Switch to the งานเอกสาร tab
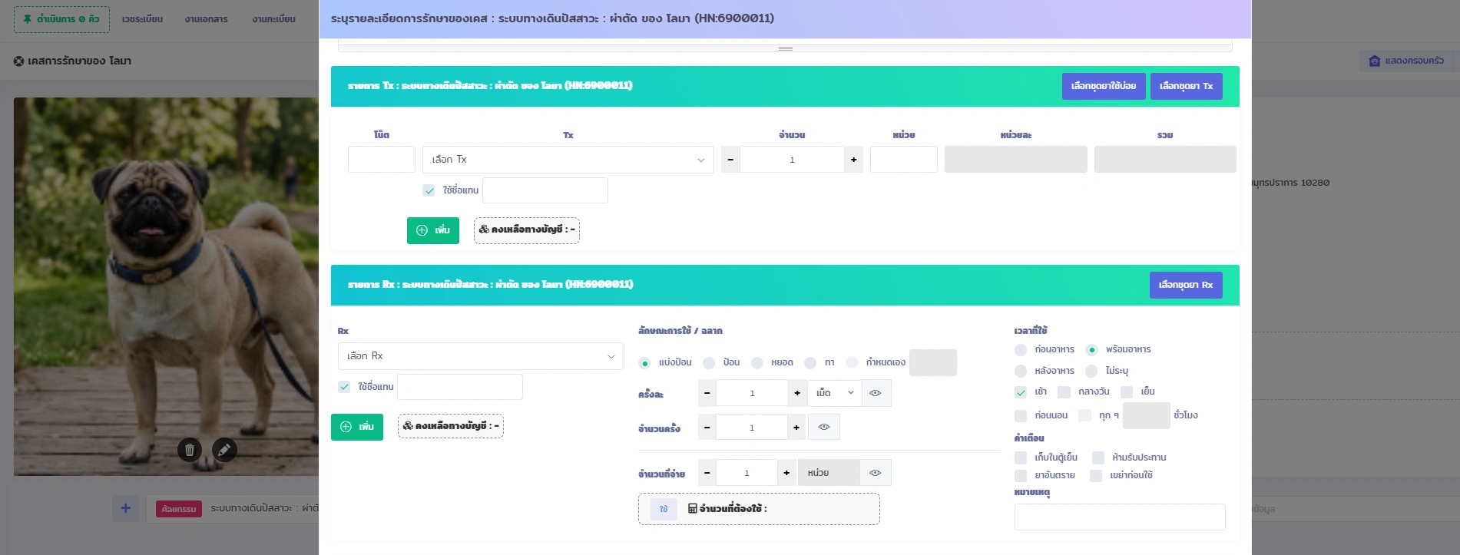Image resolution: width=1460 pixels, height=555 pixels. [206, 19]
